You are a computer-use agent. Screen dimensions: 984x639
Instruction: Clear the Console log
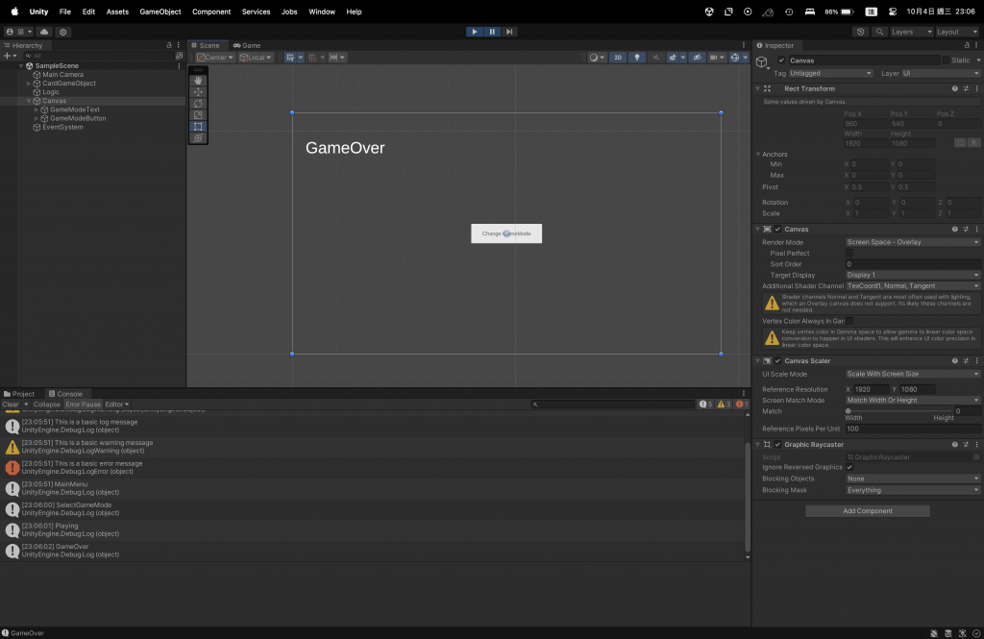click(10, 405)
